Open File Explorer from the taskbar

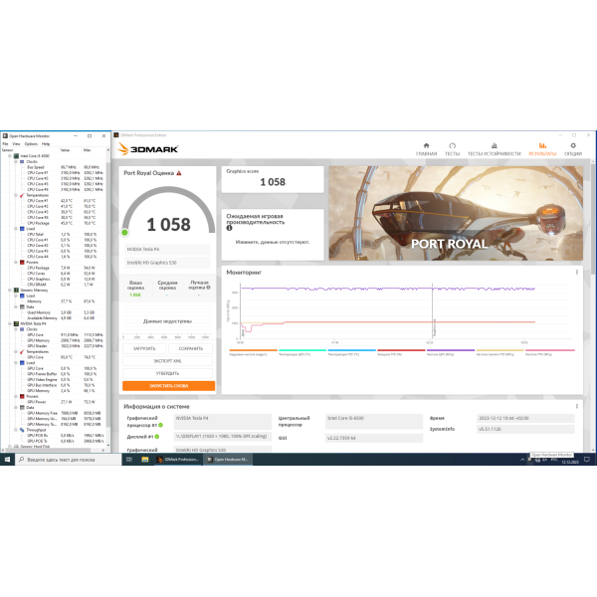pos(145,460)
